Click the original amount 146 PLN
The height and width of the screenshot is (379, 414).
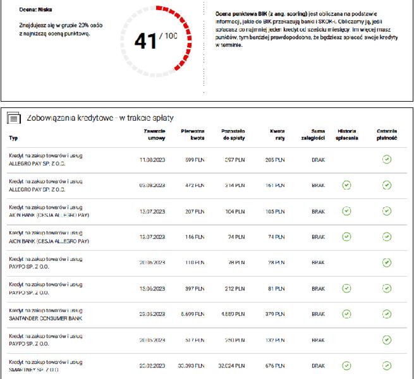[x=195, y=237]
